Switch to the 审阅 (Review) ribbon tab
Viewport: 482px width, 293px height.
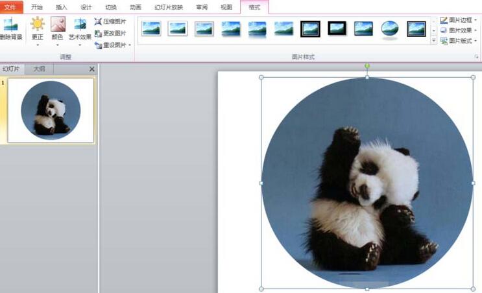pyautogui.click(x=202, y=7)
